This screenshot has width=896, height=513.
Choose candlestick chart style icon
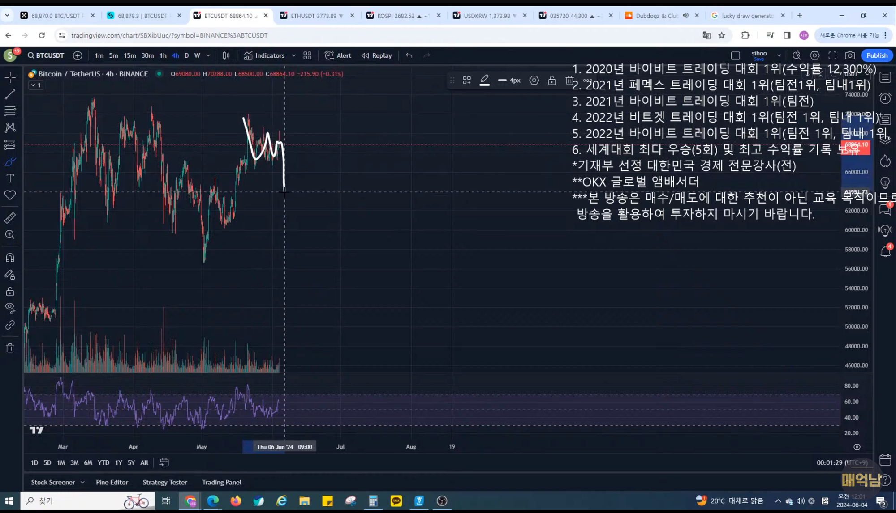click(226, 55)
